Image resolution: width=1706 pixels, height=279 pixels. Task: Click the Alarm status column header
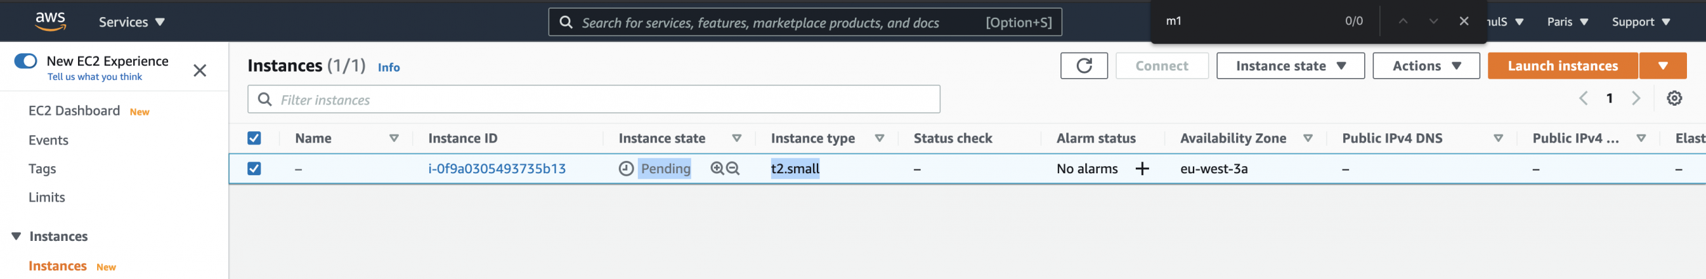1095,138
